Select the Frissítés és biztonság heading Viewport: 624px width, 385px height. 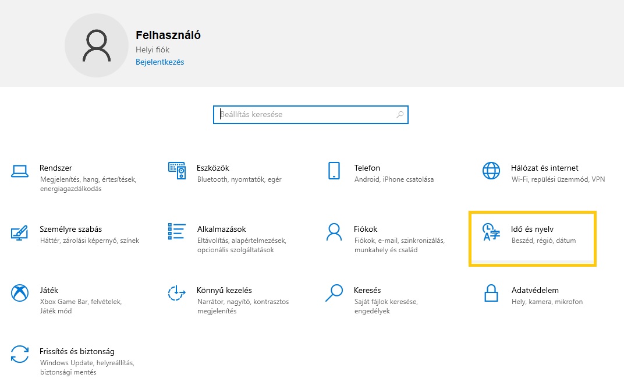(x=77, y=351)
